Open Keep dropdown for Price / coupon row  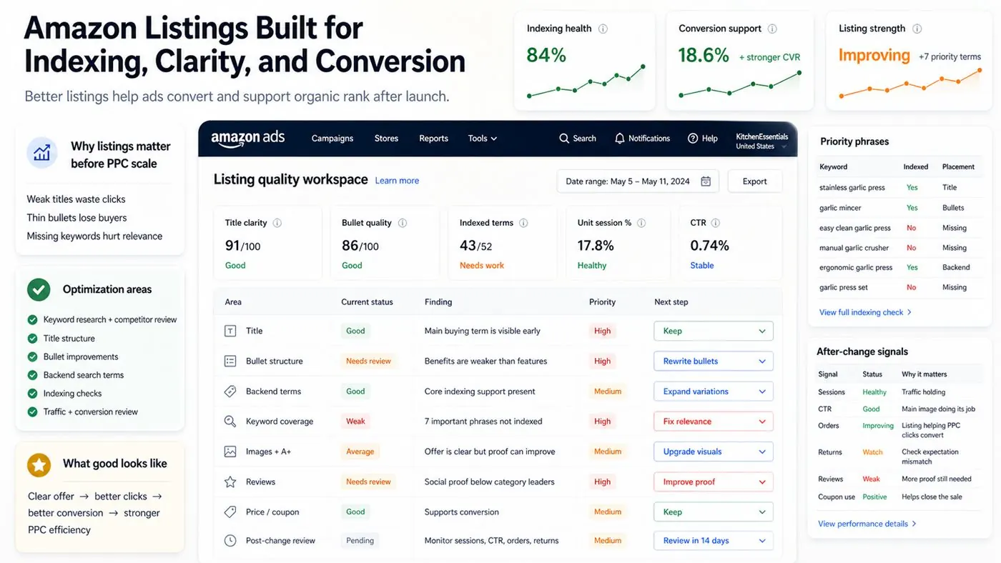(714, 512)
